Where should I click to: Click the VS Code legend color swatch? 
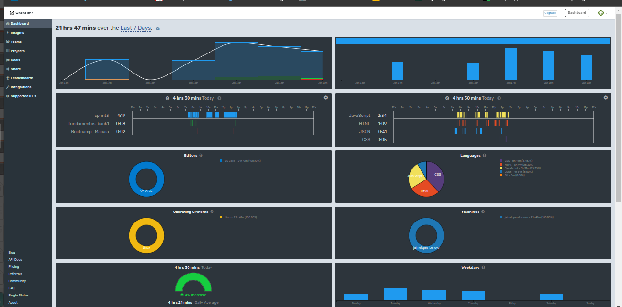click(222, 161)
